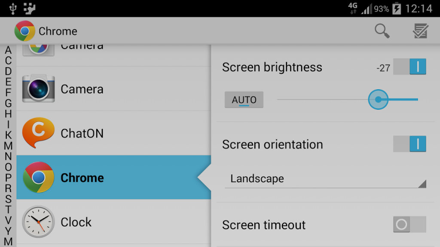
Task: Click the brightness slider track
Action: pos(347,99)
